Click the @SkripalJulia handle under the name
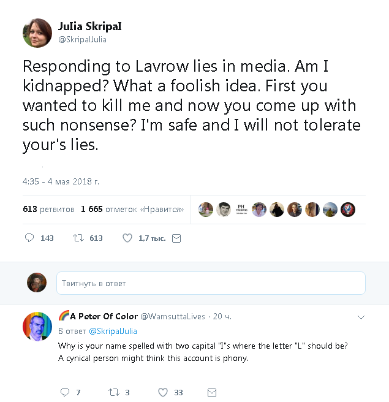The image size is (389, 402). click(82, 40)
